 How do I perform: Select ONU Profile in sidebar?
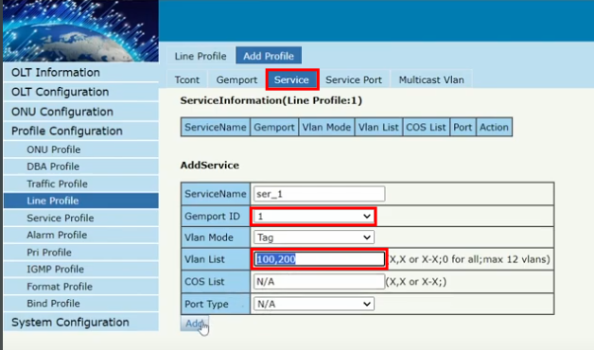(x=80, y=149)
